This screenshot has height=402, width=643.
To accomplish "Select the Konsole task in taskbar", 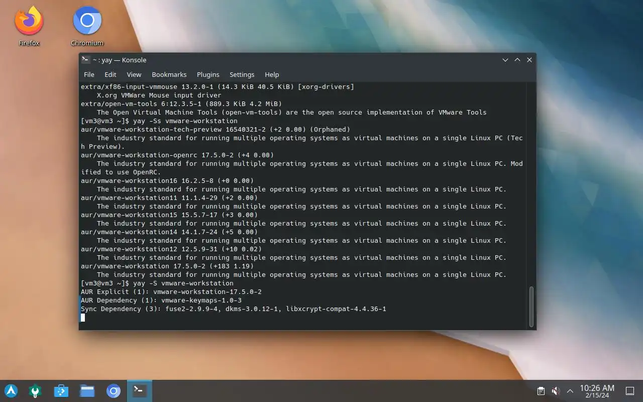I will click(140, 391).
